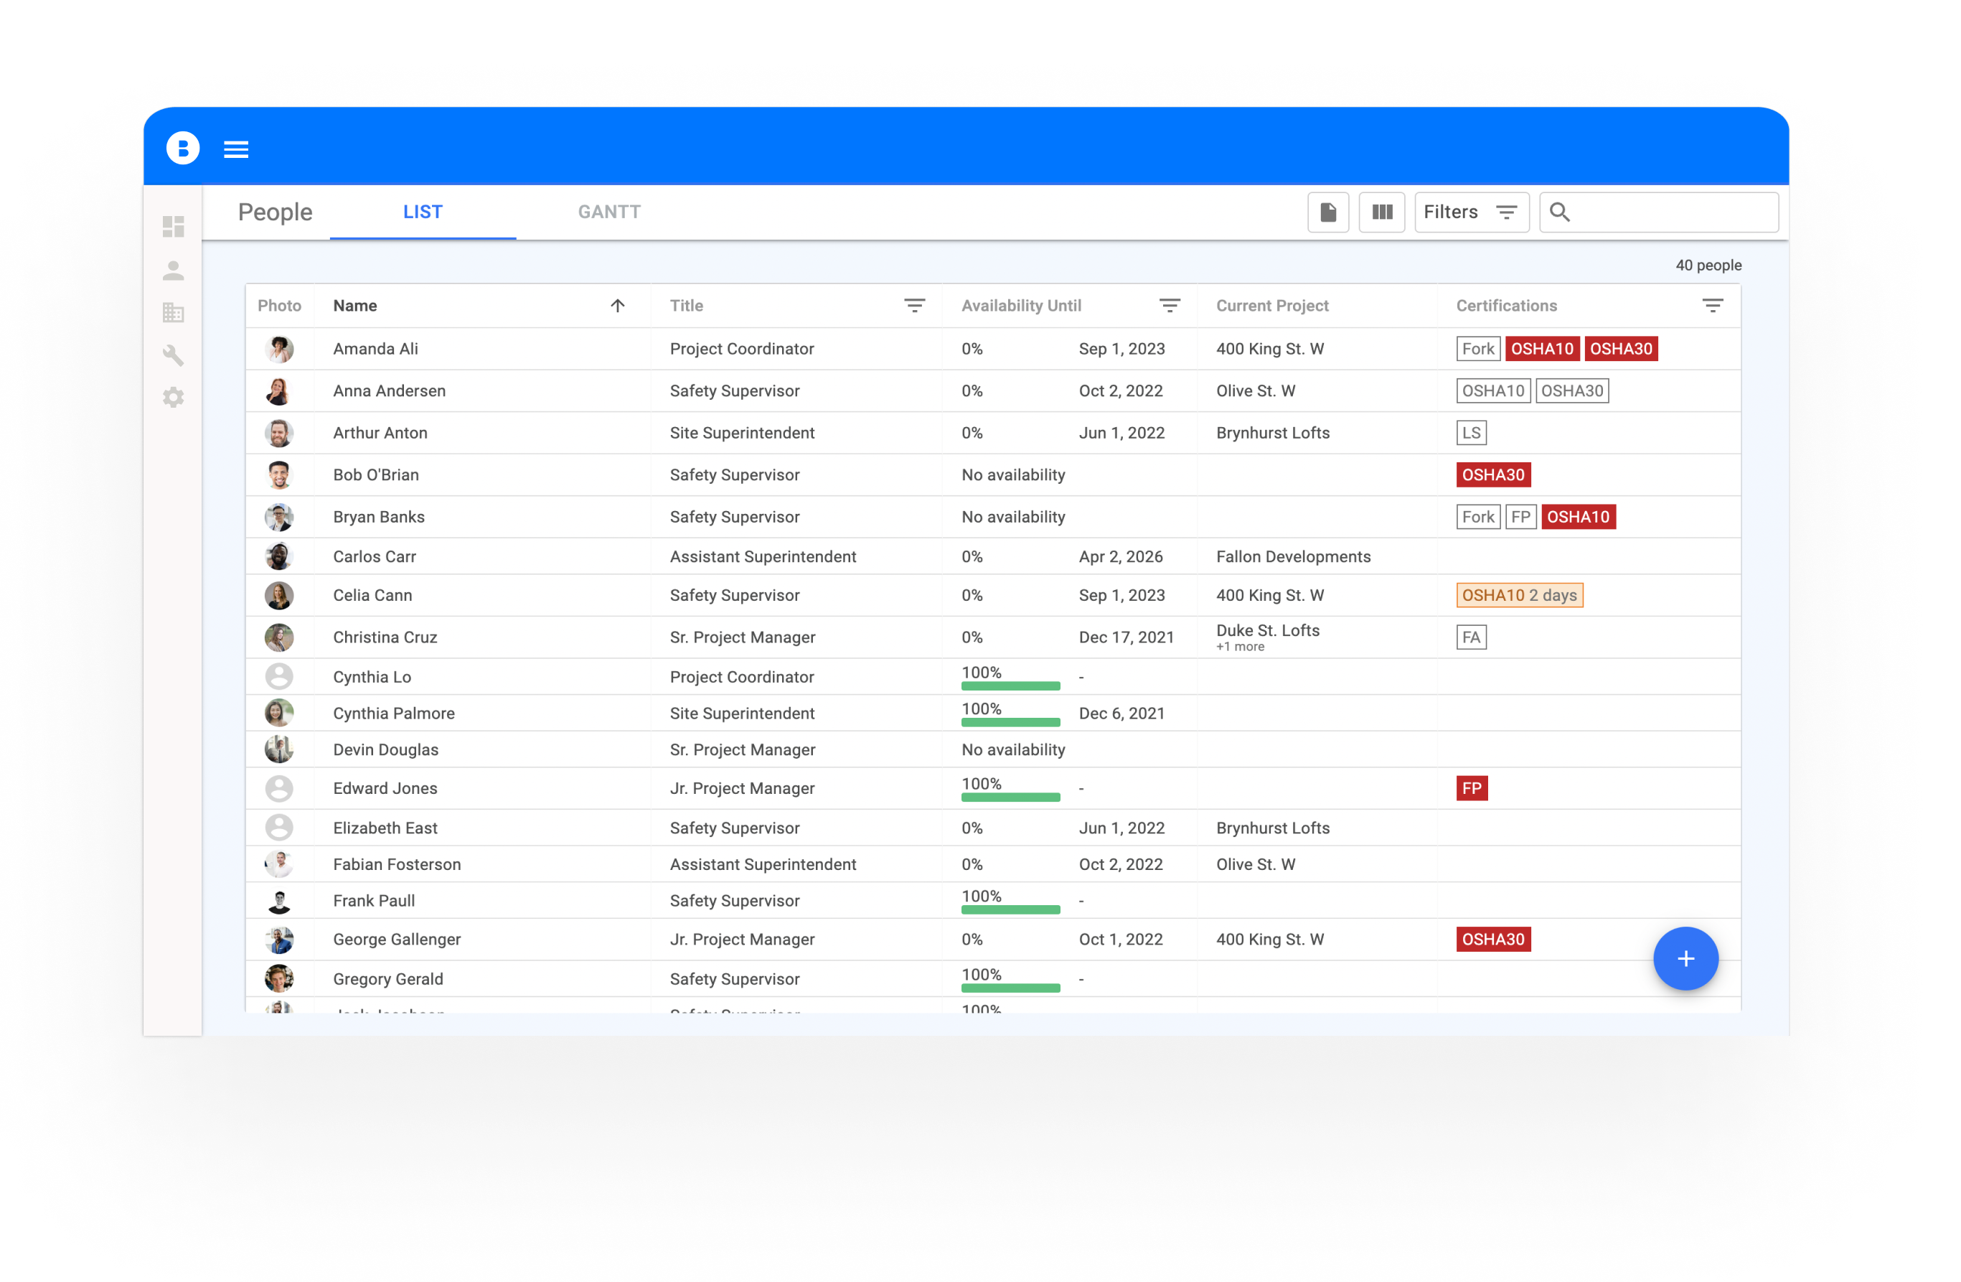Open the Certifications column filter
The image size is (1961, 1282).
[x=1712, y=306]
